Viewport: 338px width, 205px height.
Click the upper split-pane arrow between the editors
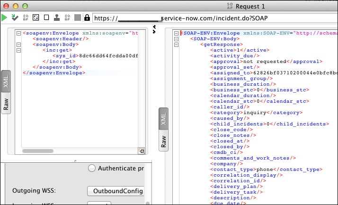pos(154,27)
